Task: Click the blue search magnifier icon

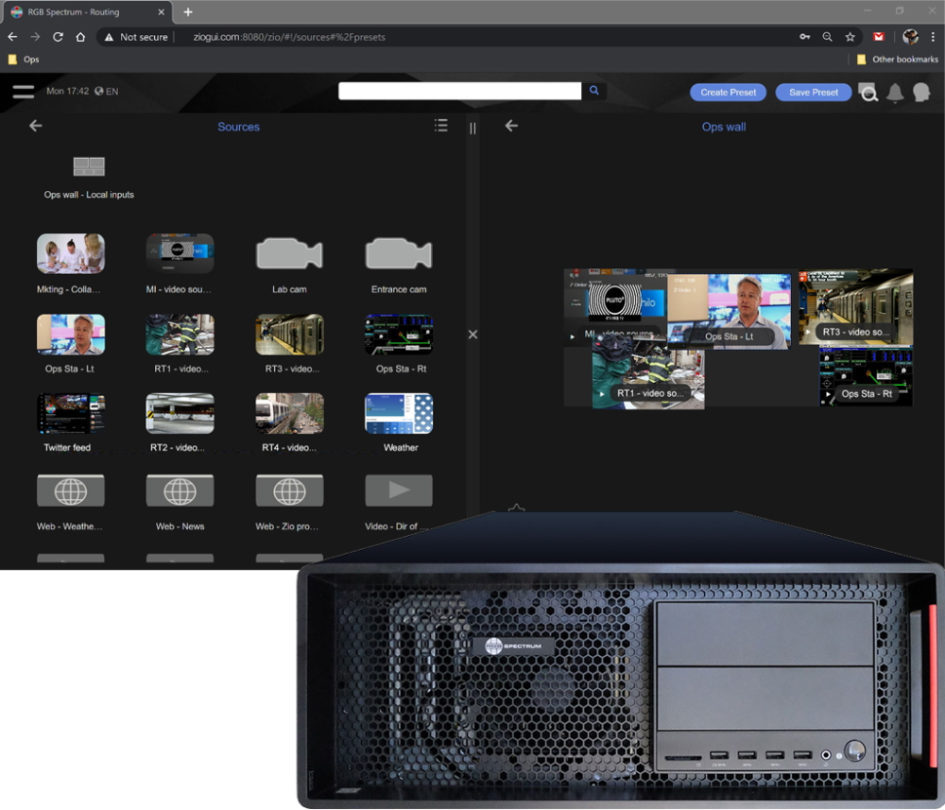Action: (593, 90)
